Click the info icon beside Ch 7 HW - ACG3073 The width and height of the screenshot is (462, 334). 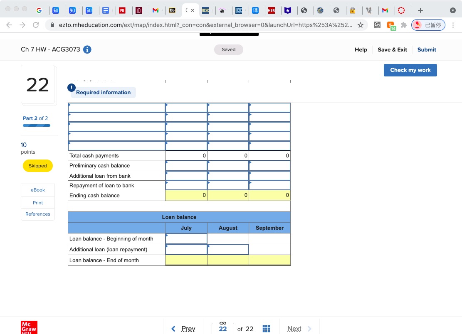pos(87,49)
